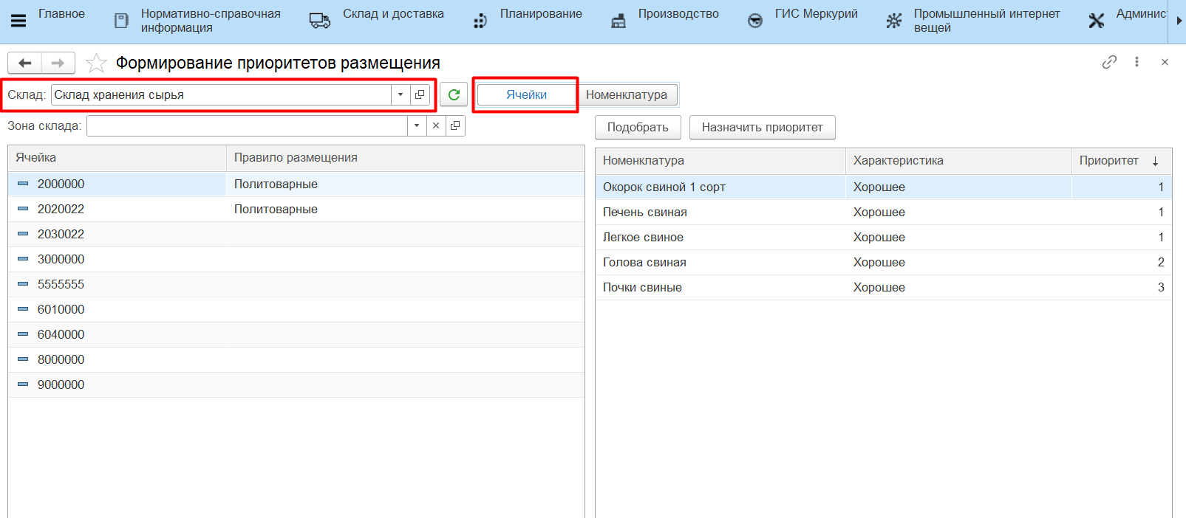The height and width of the screenshot is (518, 1186).
Task: Open the Склад и доставка section
Action: pyautogui.click(x=392, y=14)
